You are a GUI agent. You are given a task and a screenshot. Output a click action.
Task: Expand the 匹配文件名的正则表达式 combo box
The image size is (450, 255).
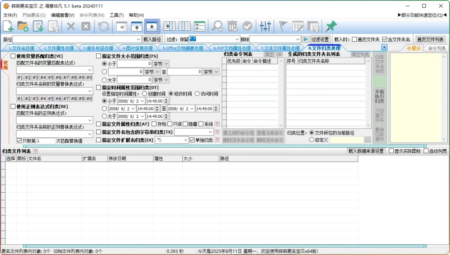[90, 120]
